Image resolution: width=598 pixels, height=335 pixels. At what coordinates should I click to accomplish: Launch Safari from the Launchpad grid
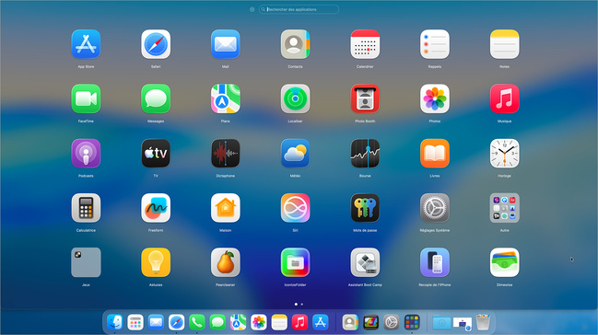click(x=156, y=44)
